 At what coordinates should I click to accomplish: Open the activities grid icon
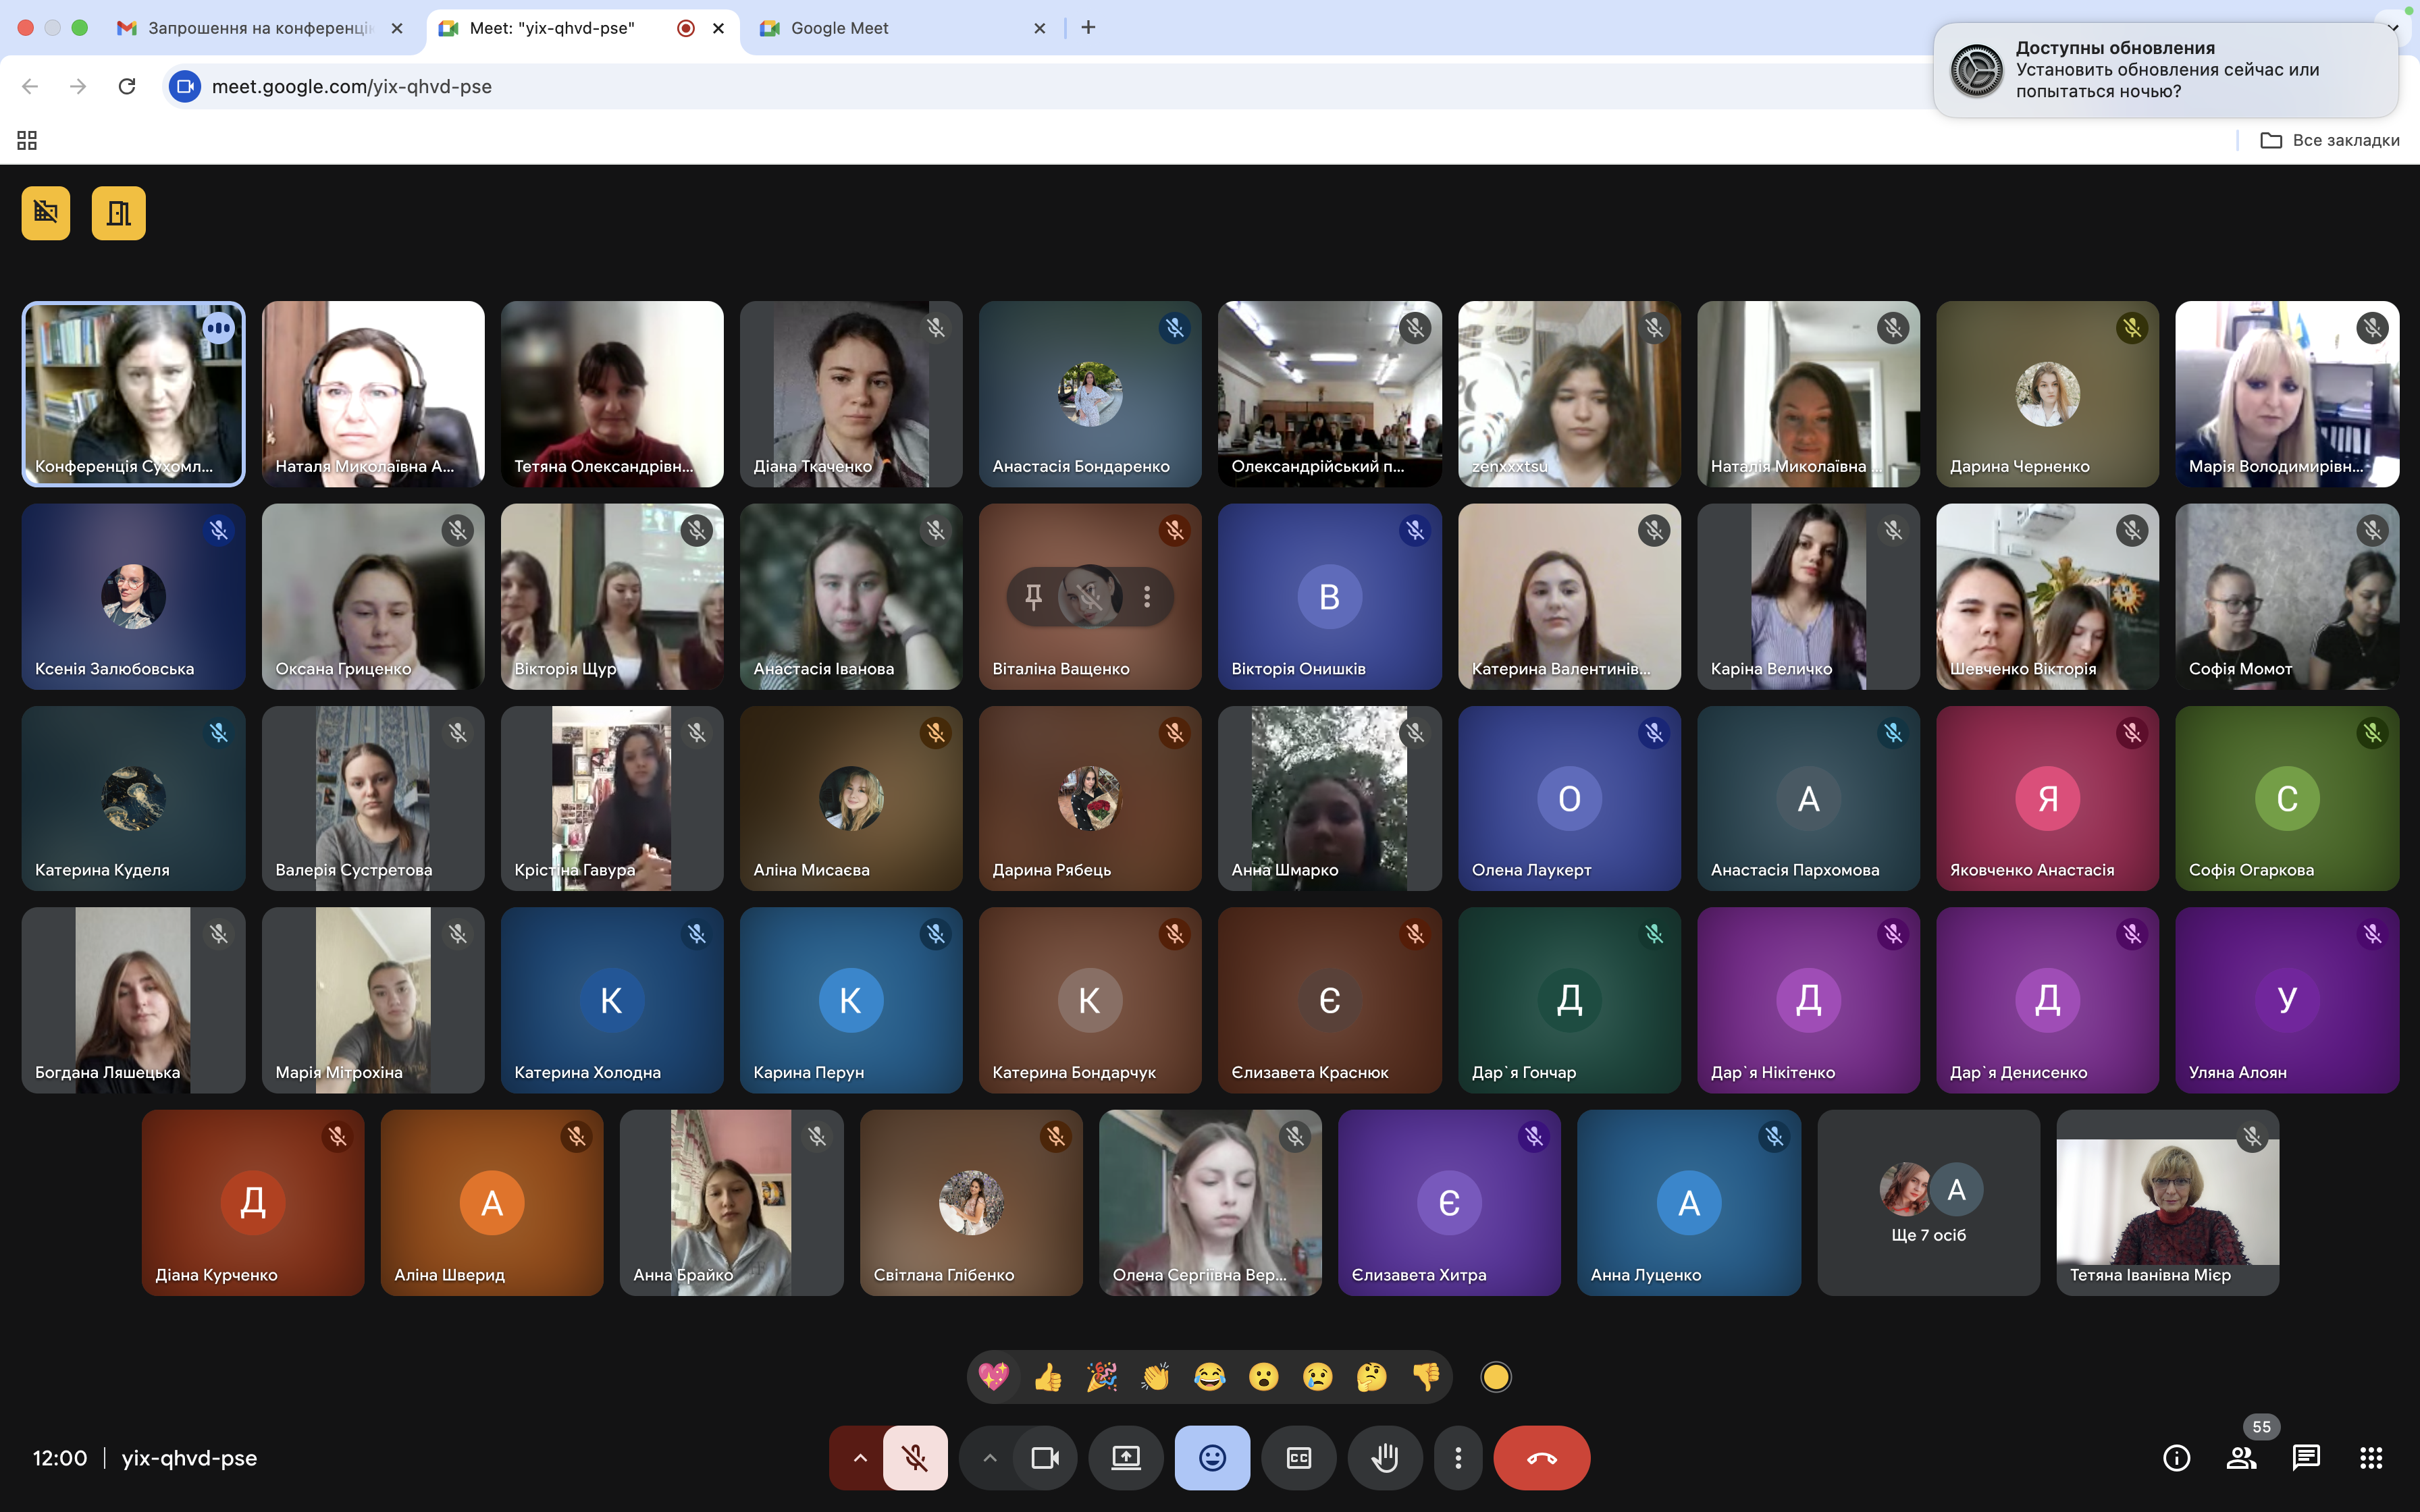click(2370, 1458)
